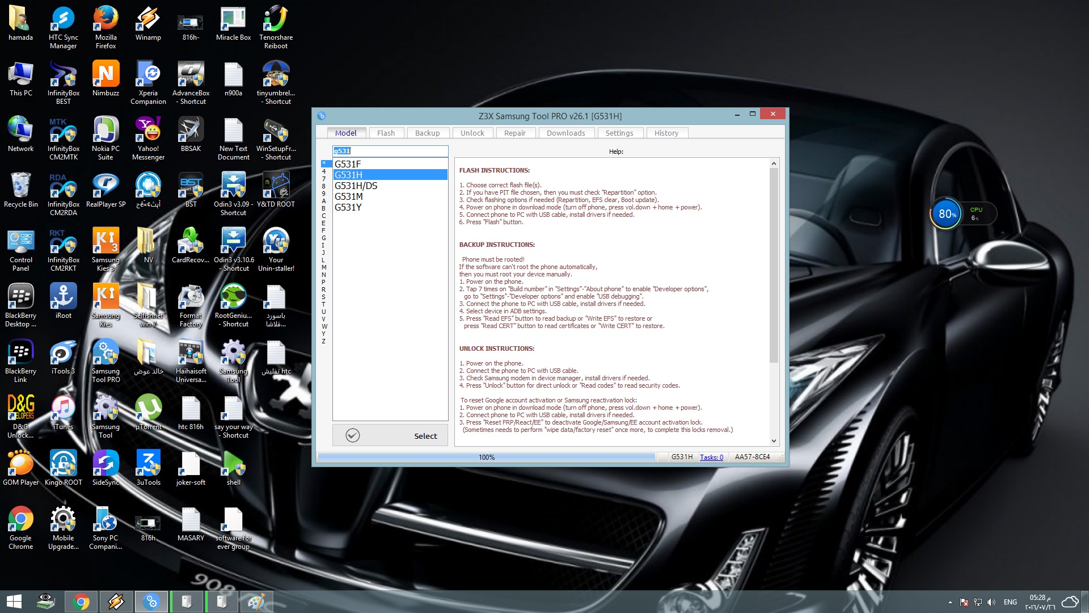Open Google Chrome desktop icon
The height and width of the screenshot is (613, 1089).
20,528
